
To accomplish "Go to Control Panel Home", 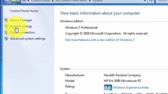I will (24, 11).
